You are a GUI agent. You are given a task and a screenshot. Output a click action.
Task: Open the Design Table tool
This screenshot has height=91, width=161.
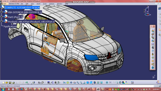[49, 83]
